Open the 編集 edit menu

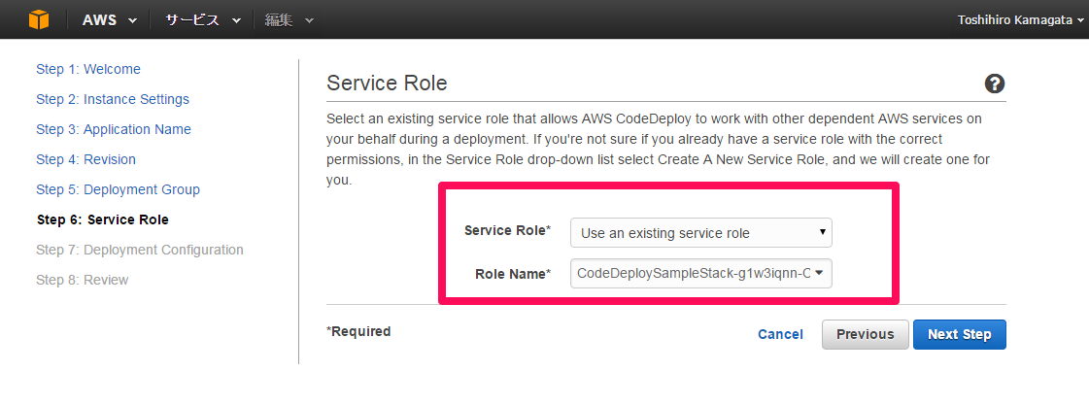click(289, 20)
